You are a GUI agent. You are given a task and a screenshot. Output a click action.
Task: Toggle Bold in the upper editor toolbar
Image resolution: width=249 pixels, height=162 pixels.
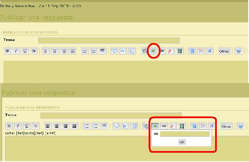[x=7, y=51]
